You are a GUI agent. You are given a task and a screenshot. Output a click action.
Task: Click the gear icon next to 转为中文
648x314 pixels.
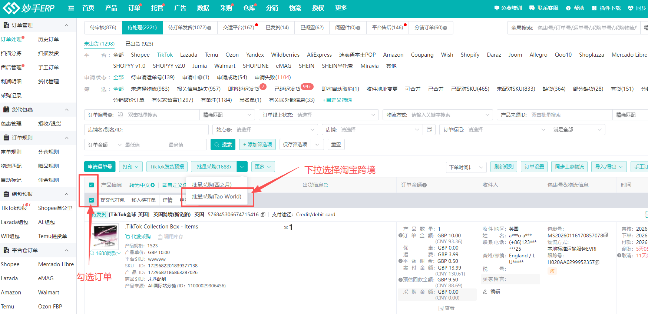coord(153,185)
